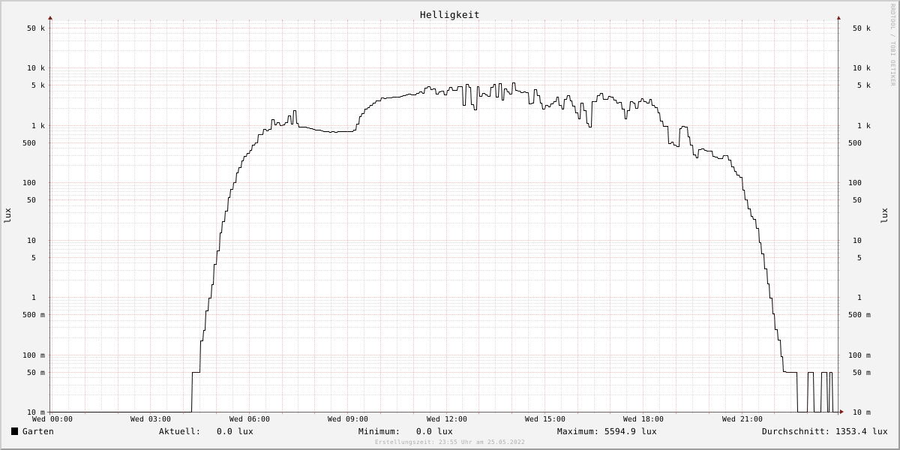The width and height of the screenshot is (900, 450).
Task: Click the "500 m" label on the left axis
Action: [34, 315]
